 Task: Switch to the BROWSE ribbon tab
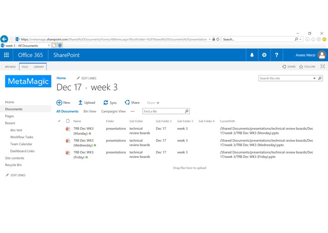point(10,67)
